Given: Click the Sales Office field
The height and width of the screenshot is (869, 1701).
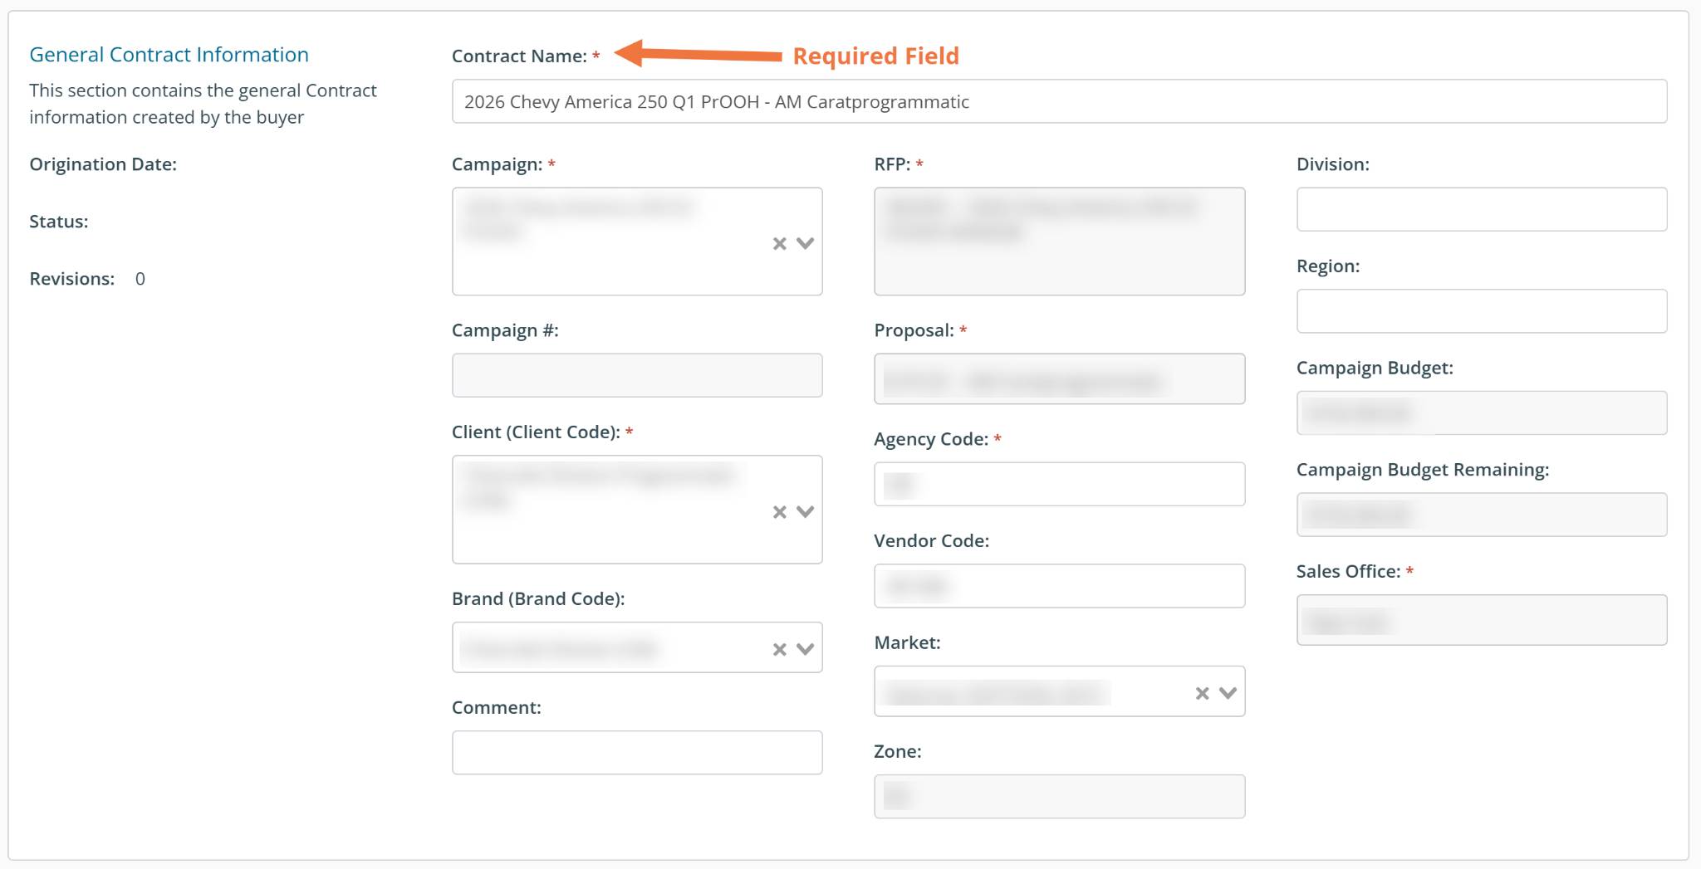Looking at the screenshot, I should click(1481, 620).
